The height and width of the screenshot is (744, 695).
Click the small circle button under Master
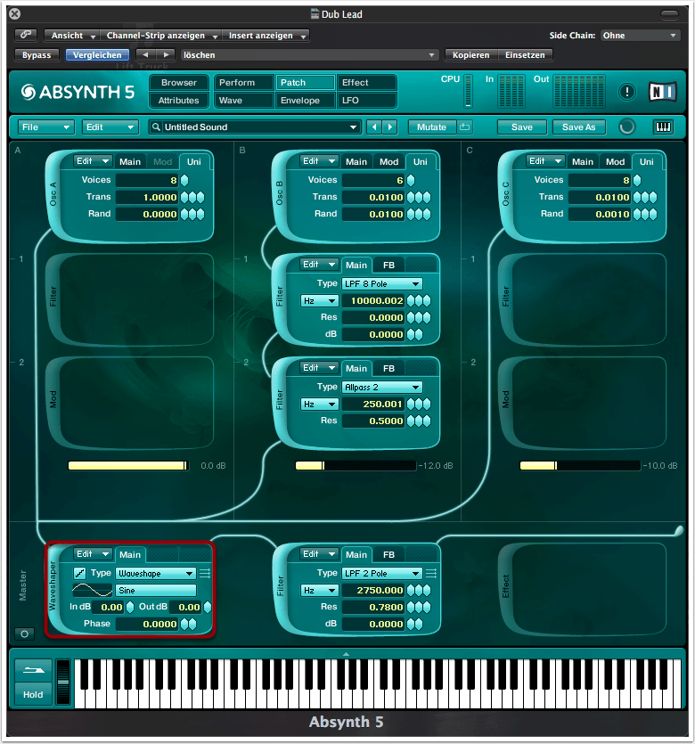pos(25,634)
